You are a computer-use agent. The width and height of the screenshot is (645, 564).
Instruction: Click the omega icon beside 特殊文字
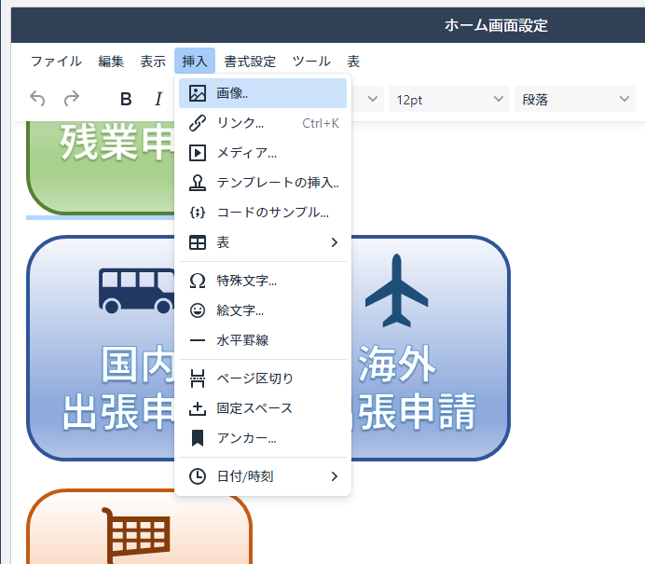pos(198,281)
